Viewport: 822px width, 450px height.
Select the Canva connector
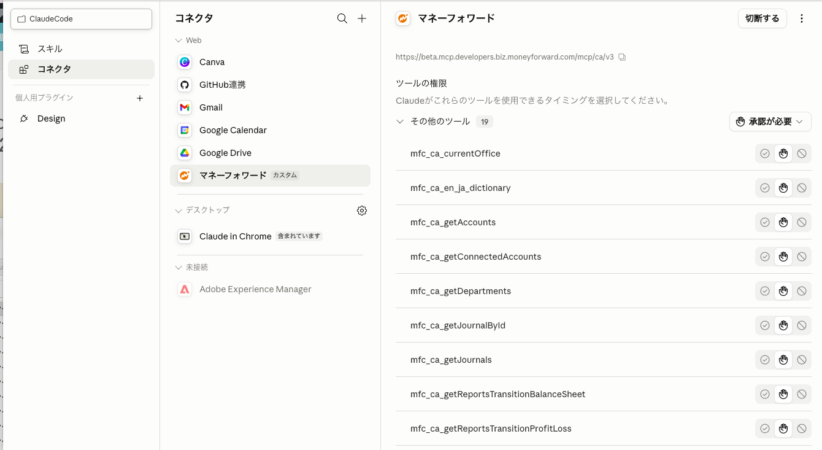click(270, 62)
